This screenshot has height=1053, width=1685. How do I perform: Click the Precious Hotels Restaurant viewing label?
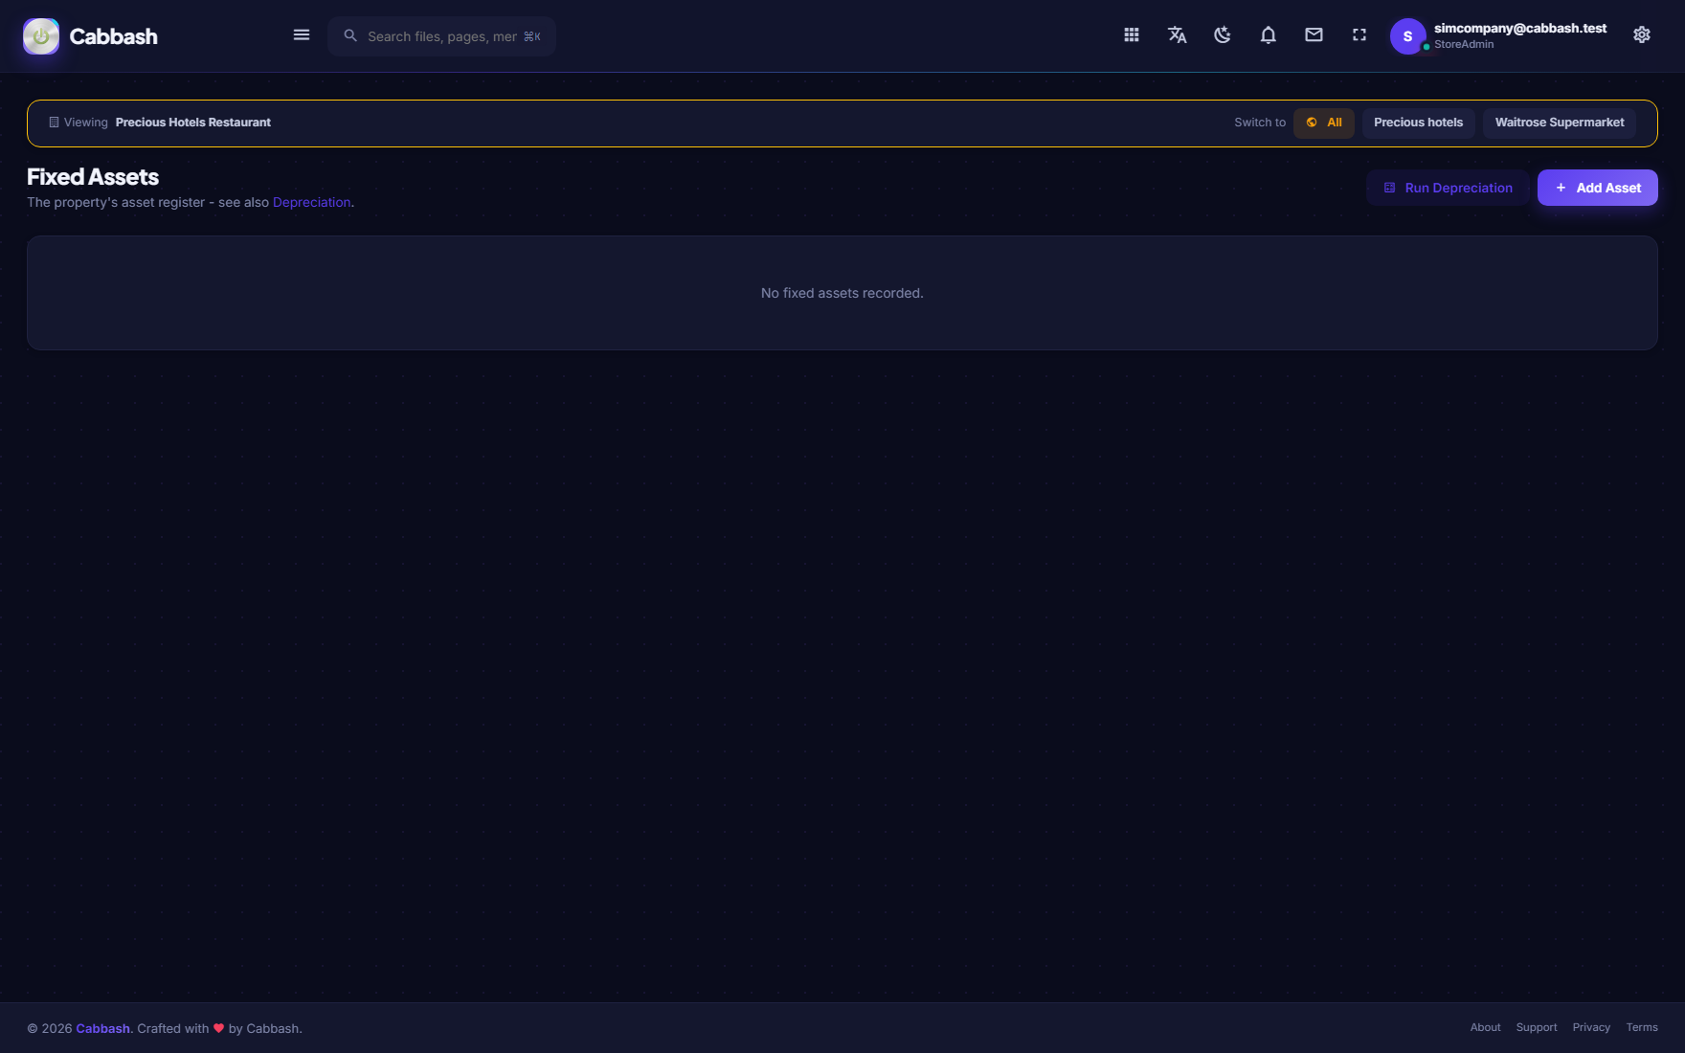coord(193,123)
